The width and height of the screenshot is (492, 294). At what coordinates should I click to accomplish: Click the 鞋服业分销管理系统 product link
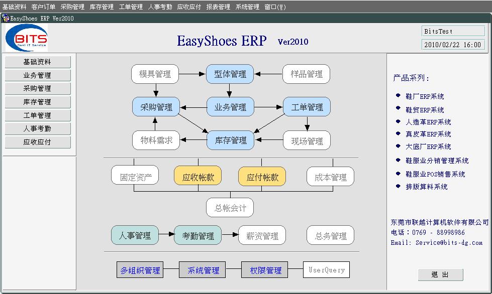click(437, 161)
